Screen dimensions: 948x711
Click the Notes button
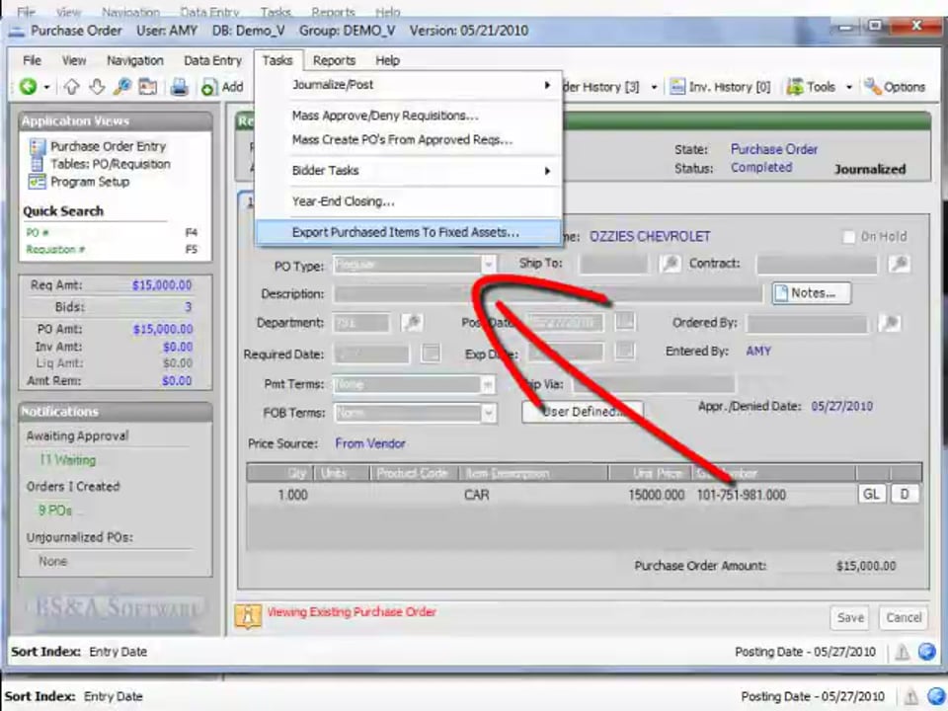click(811, 293)
